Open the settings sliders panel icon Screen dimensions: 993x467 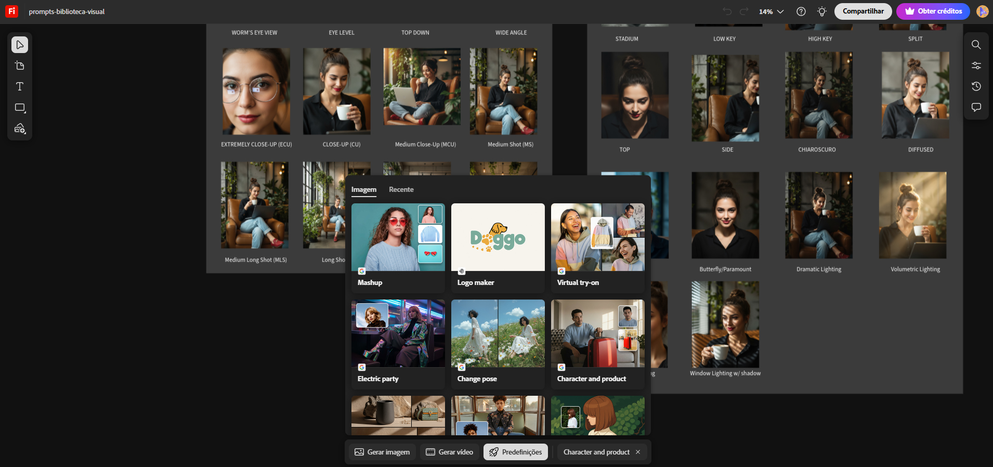coord(976,66)
